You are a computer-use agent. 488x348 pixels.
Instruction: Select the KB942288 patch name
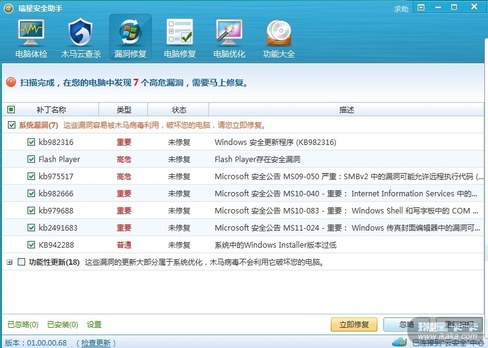pos(56,245)
